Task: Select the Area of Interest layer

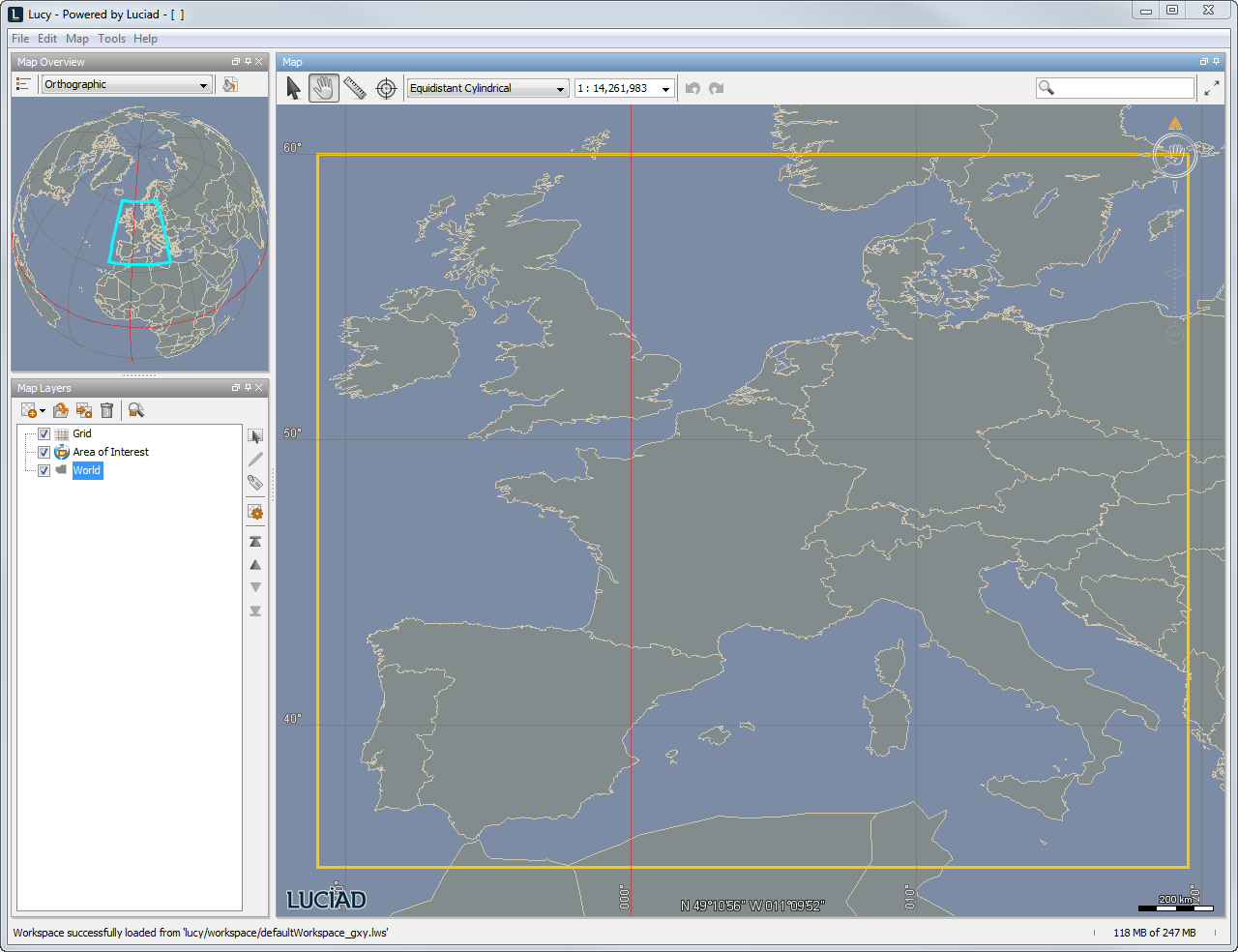Action: (110, 452)
